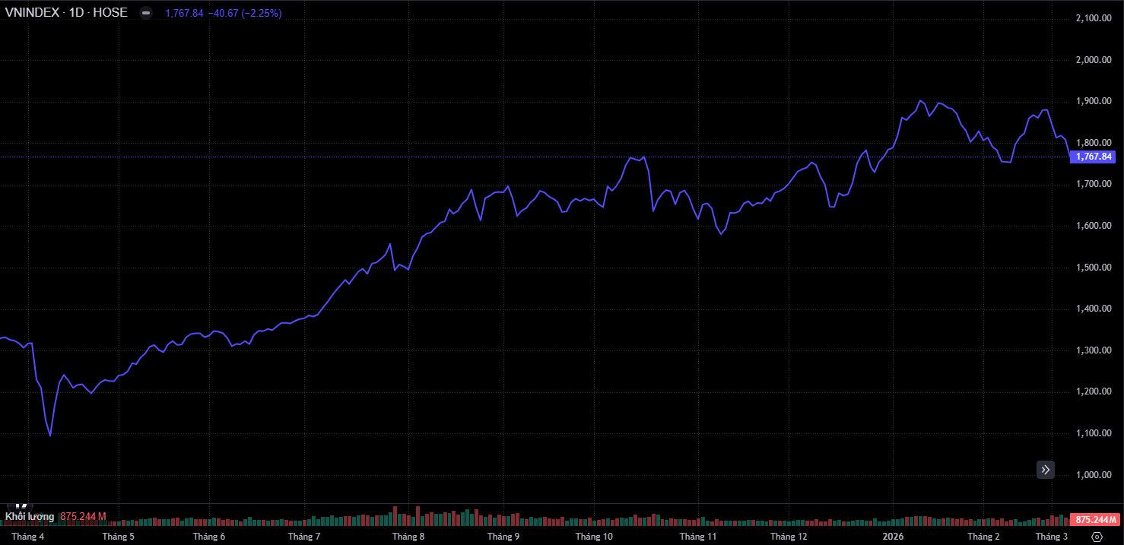Viewport: 1124px width, 545px height.
Task: Open chart settings hexagon gear icon
Action: 1097,537
